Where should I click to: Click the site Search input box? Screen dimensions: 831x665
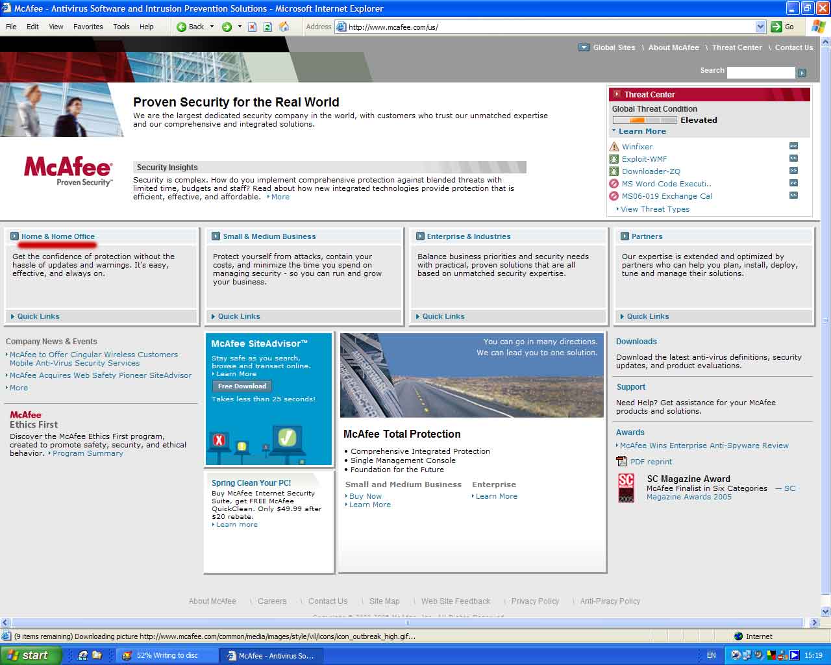[761, 72]
